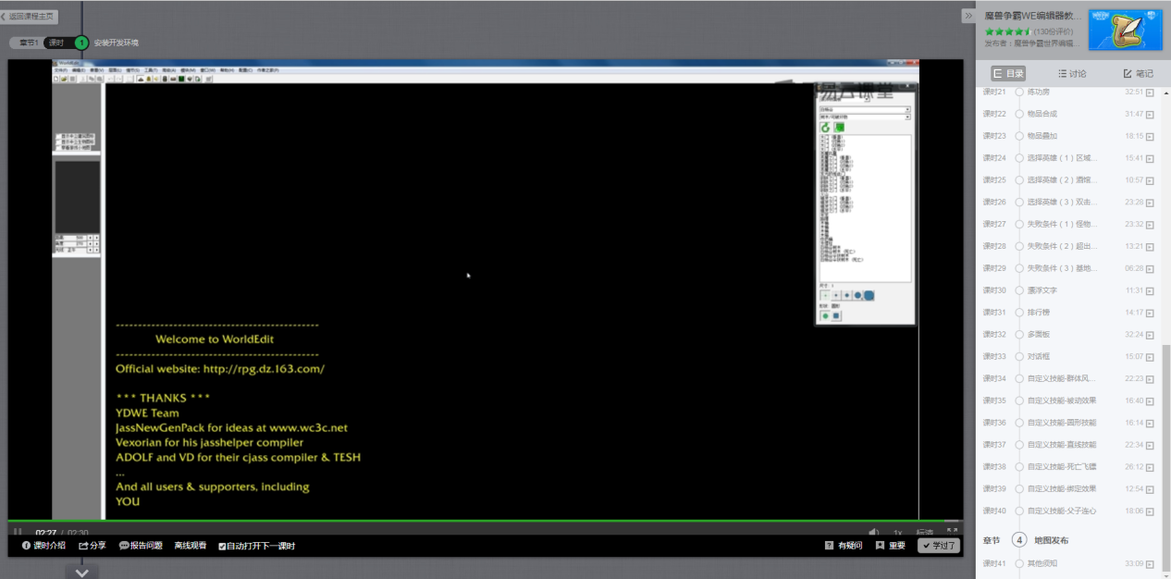Click 32:51 duration of 课时21
This screenshot has width=1171, height=579.
pyautogui.click(x=1134, y=92)
